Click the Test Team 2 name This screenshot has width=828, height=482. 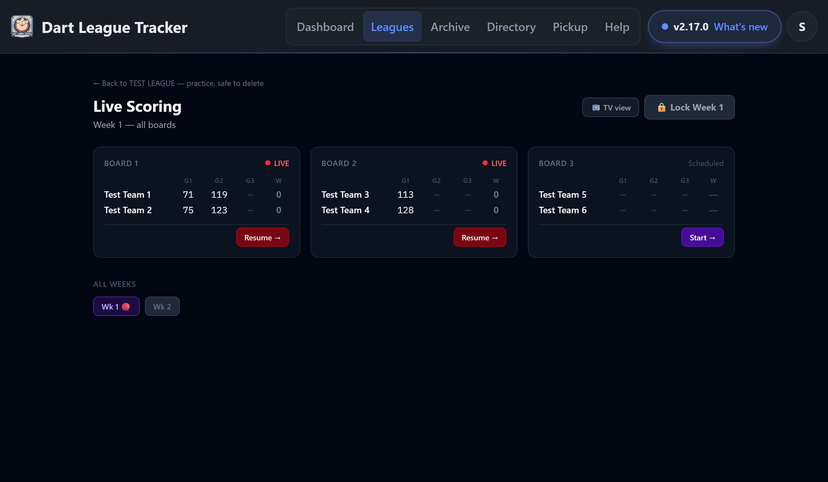click(128, 210)
